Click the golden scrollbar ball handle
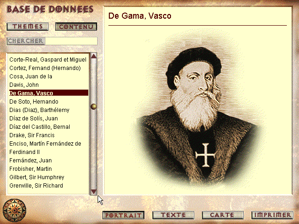 93,106
